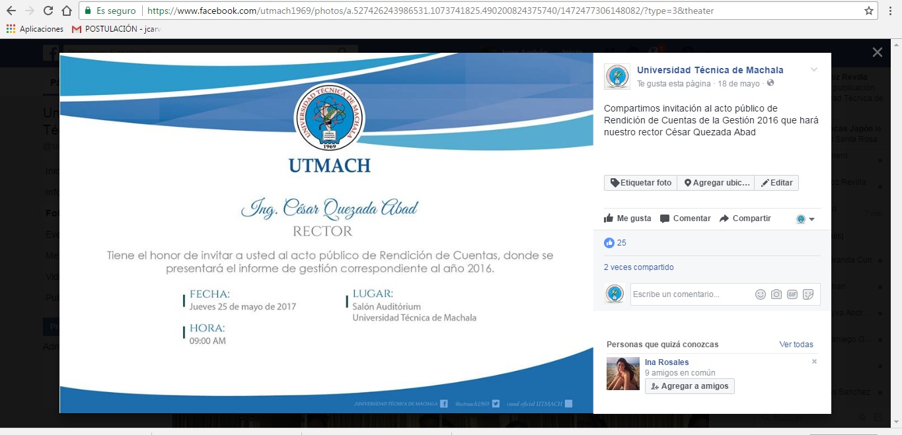The image size is (902, 435).
Task: Click the Escribe un comentario field
Action: click(x=691, y=294)
